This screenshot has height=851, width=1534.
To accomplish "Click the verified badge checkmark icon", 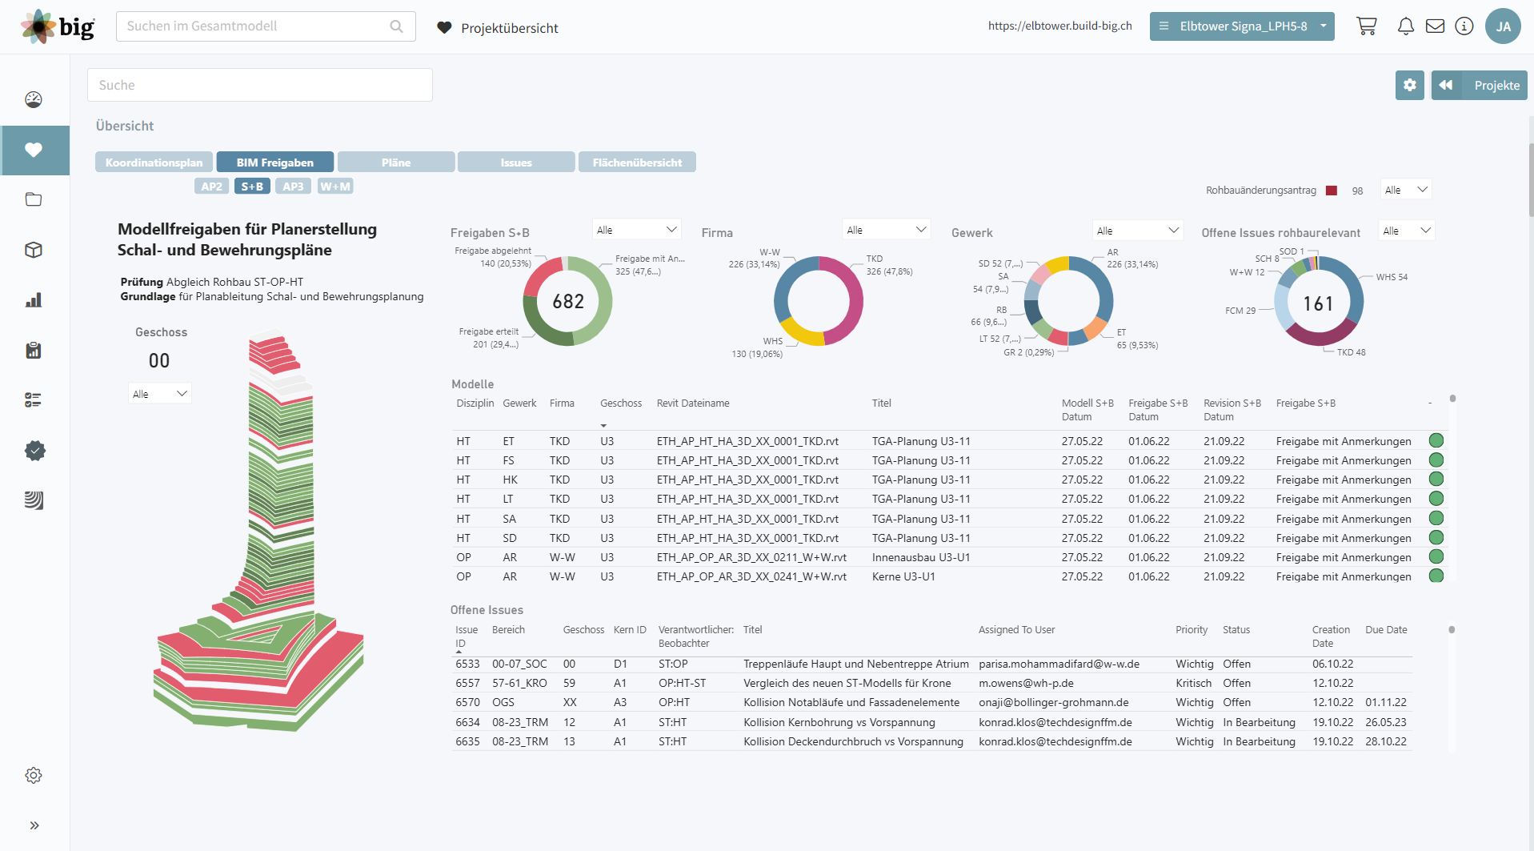I will (x=34, y=451).
